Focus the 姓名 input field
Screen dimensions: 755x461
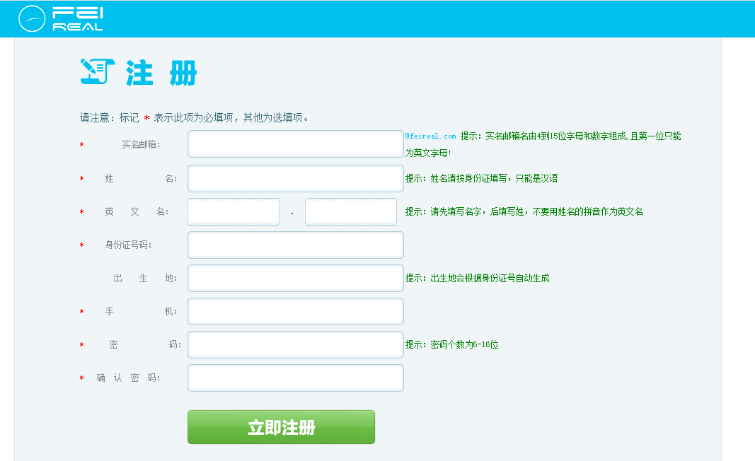[296, 178]
